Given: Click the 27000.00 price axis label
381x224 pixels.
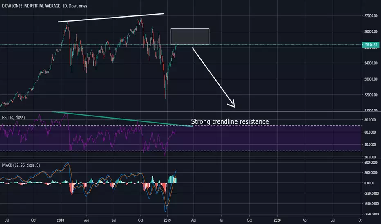Looking at the screenshot, I should pos(371,16).
